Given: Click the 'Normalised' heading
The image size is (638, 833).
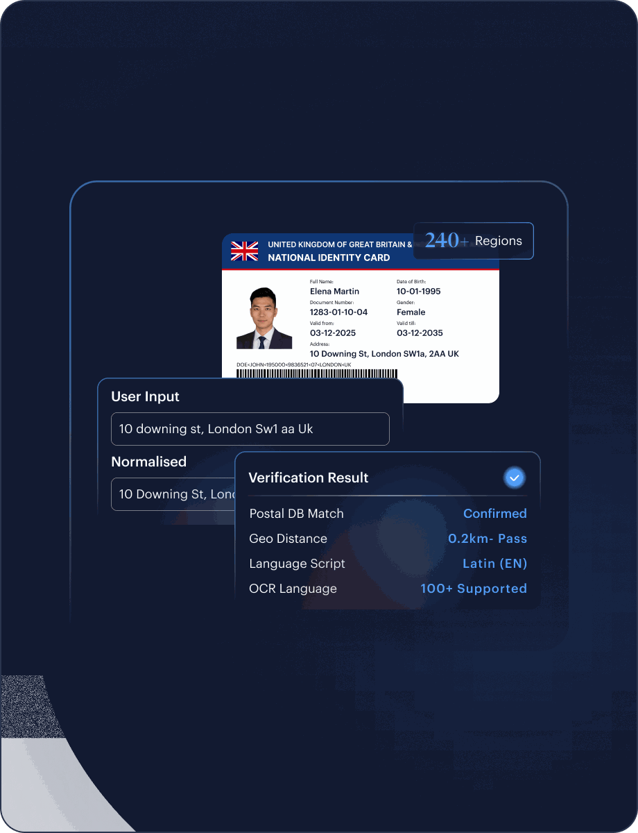Looking at the screenshot, I should point(148,462).
